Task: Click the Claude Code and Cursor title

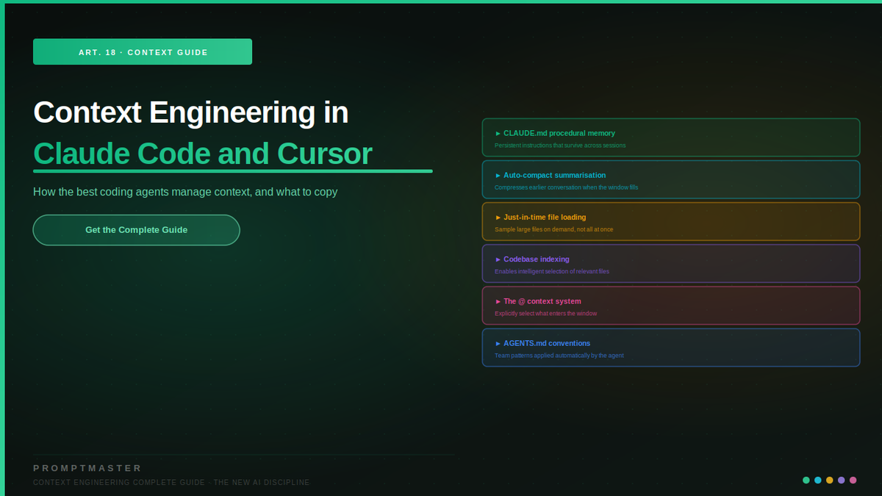Action: 203,154
